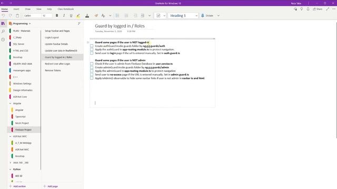337x189 pixels.
Task: Check the 'Apply the authGuard' task box
Action: (92, 49)
